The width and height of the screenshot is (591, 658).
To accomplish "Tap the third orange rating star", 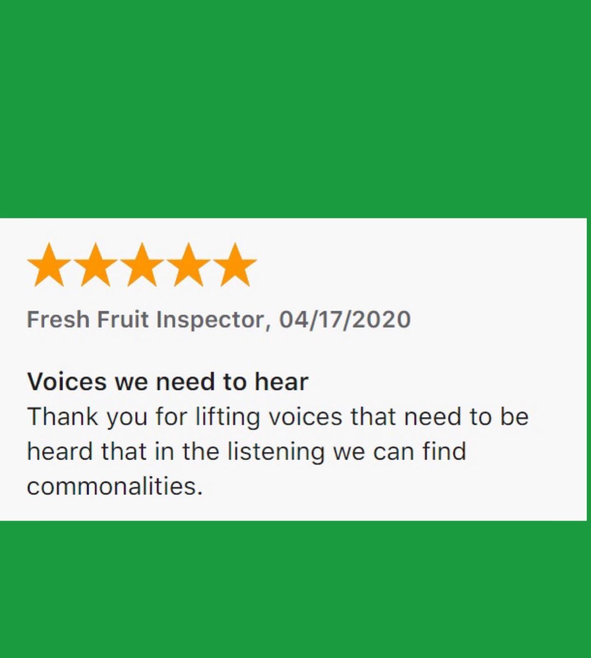I will pyautogui.click(x=142, y=265).
